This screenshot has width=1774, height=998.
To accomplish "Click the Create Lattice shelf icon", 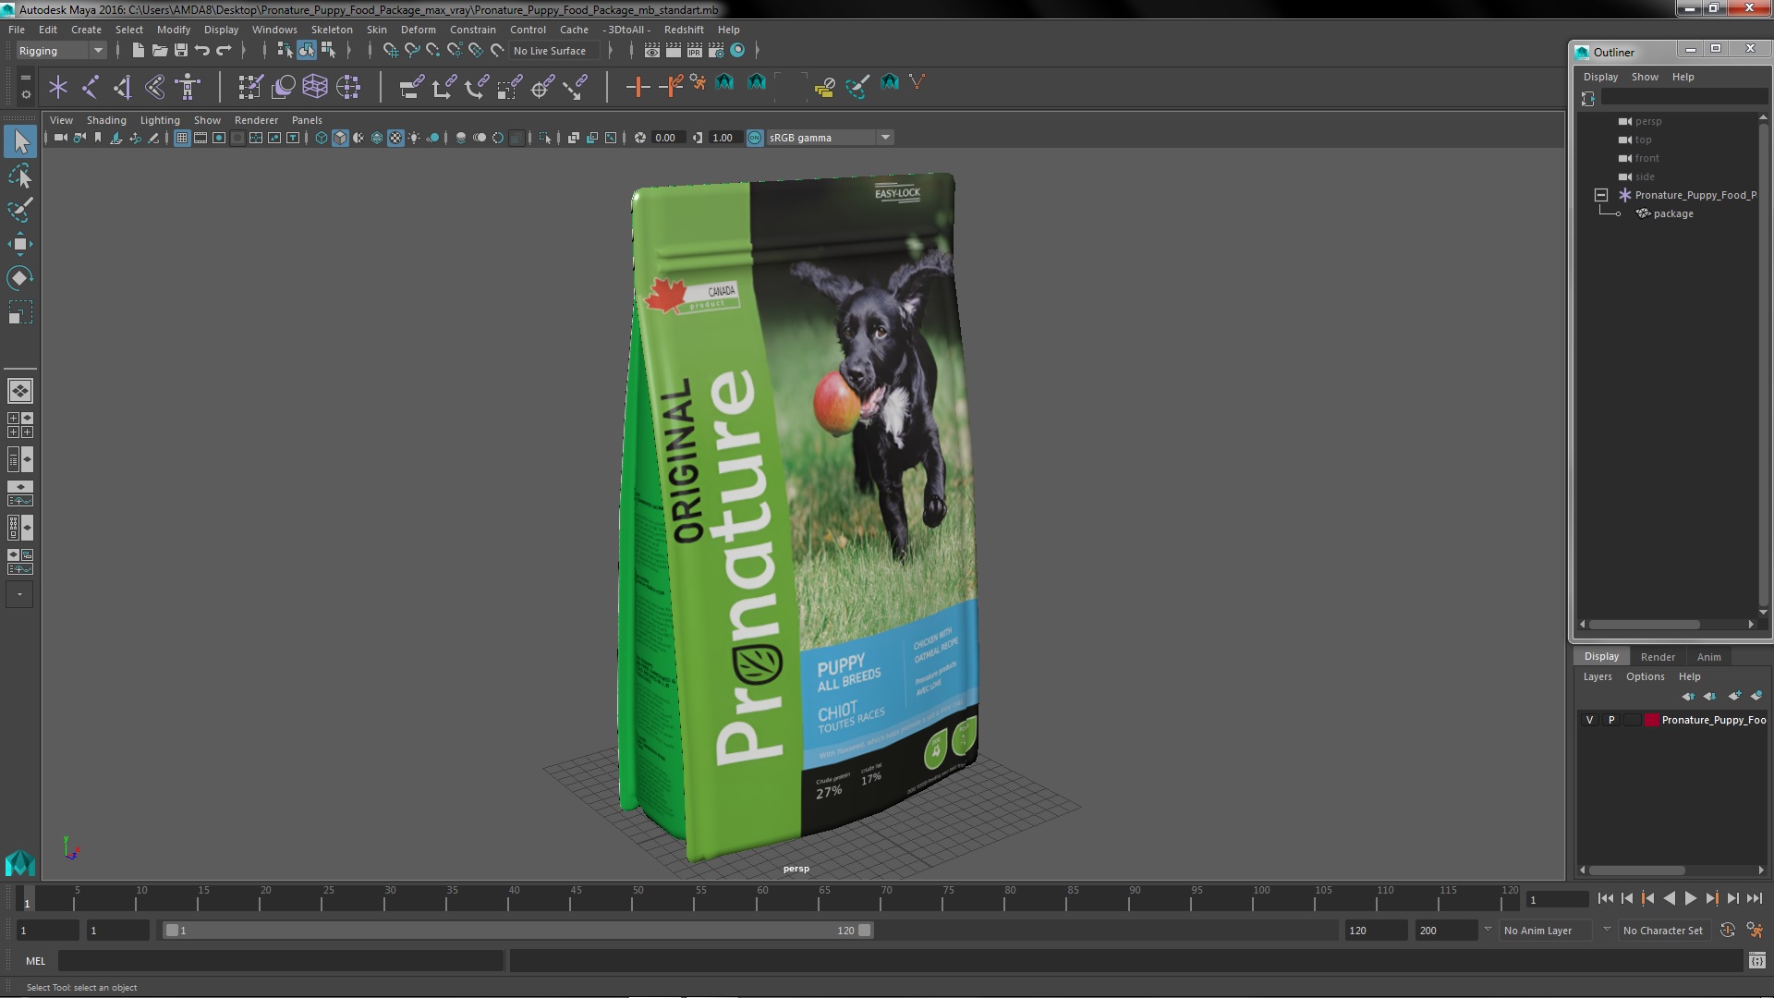I will pyautogui.click(x=315, y=87).
